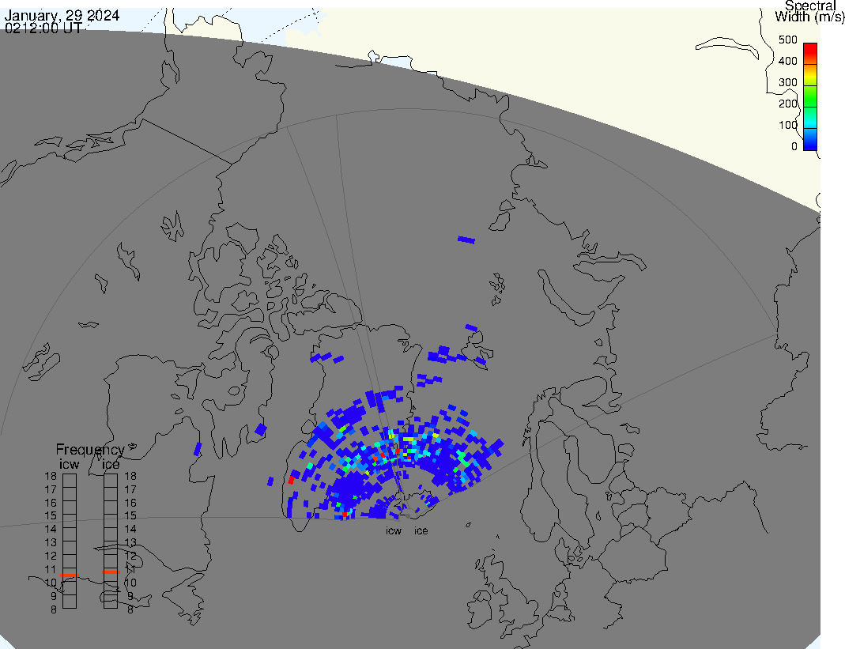
Task: Click the "ice" heading above the frequency bar
Action: point(111,464)
